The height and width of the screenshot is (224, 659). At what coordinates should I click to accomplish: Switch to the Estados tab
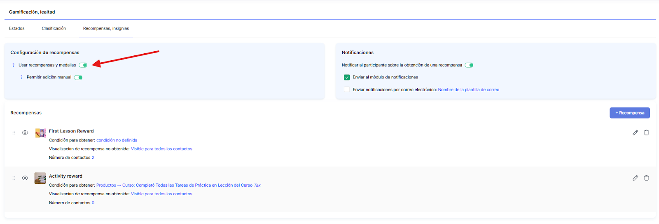pos(17,28)
